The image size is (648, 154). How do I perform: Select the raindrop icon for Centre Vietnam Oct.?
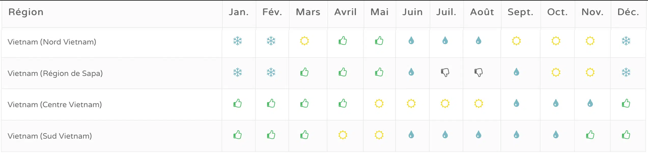click(556, 103)
